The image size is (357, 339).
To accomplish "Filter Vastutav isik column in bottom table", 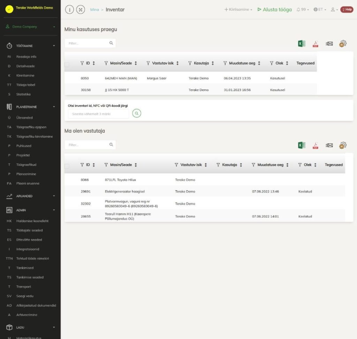I will pyautogui.click(x=176, y=165).
